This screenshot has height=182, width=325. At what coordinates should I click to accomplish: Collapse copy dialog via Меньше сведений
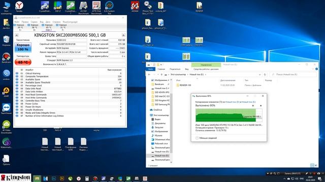(x=206, y=138)
